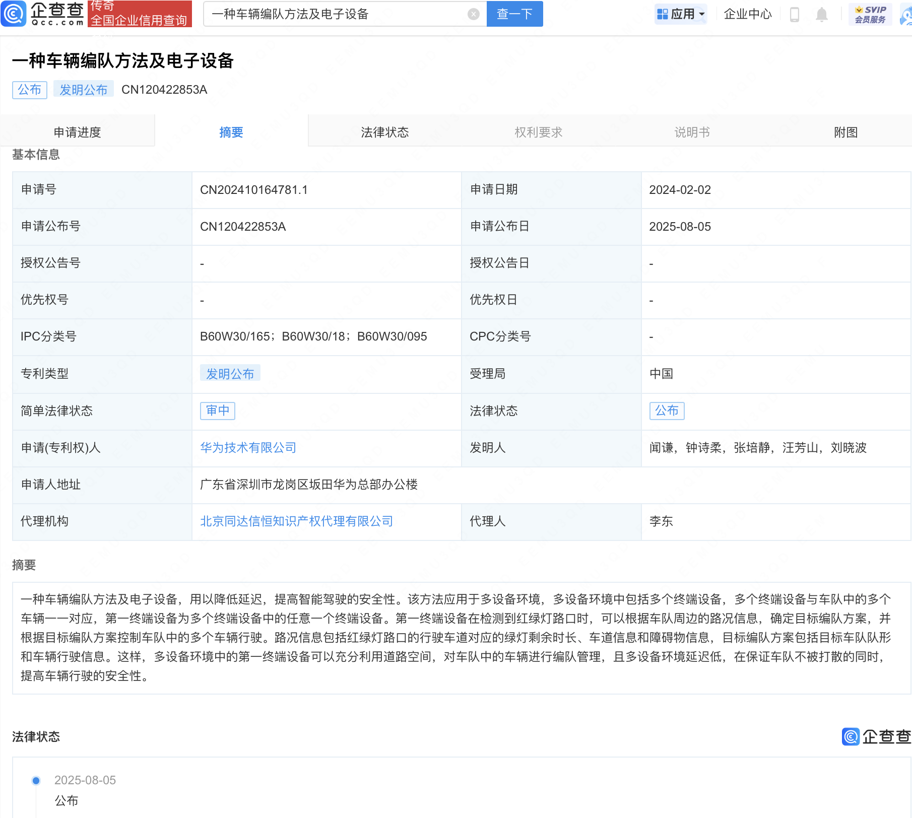Open 北京同达信恒知识产权代理有限公司 agency link

pos(296,521)
